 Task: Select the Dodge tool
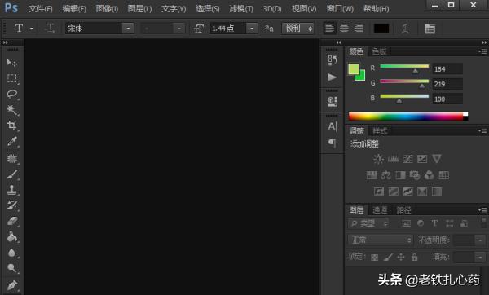pyautogui.click(x=12, y=268)
